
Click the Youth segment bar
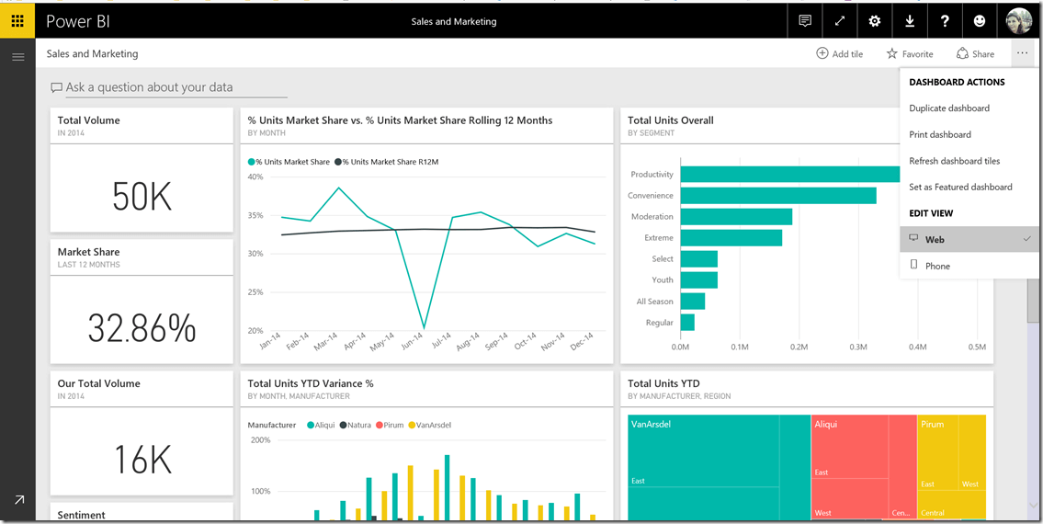699,280
